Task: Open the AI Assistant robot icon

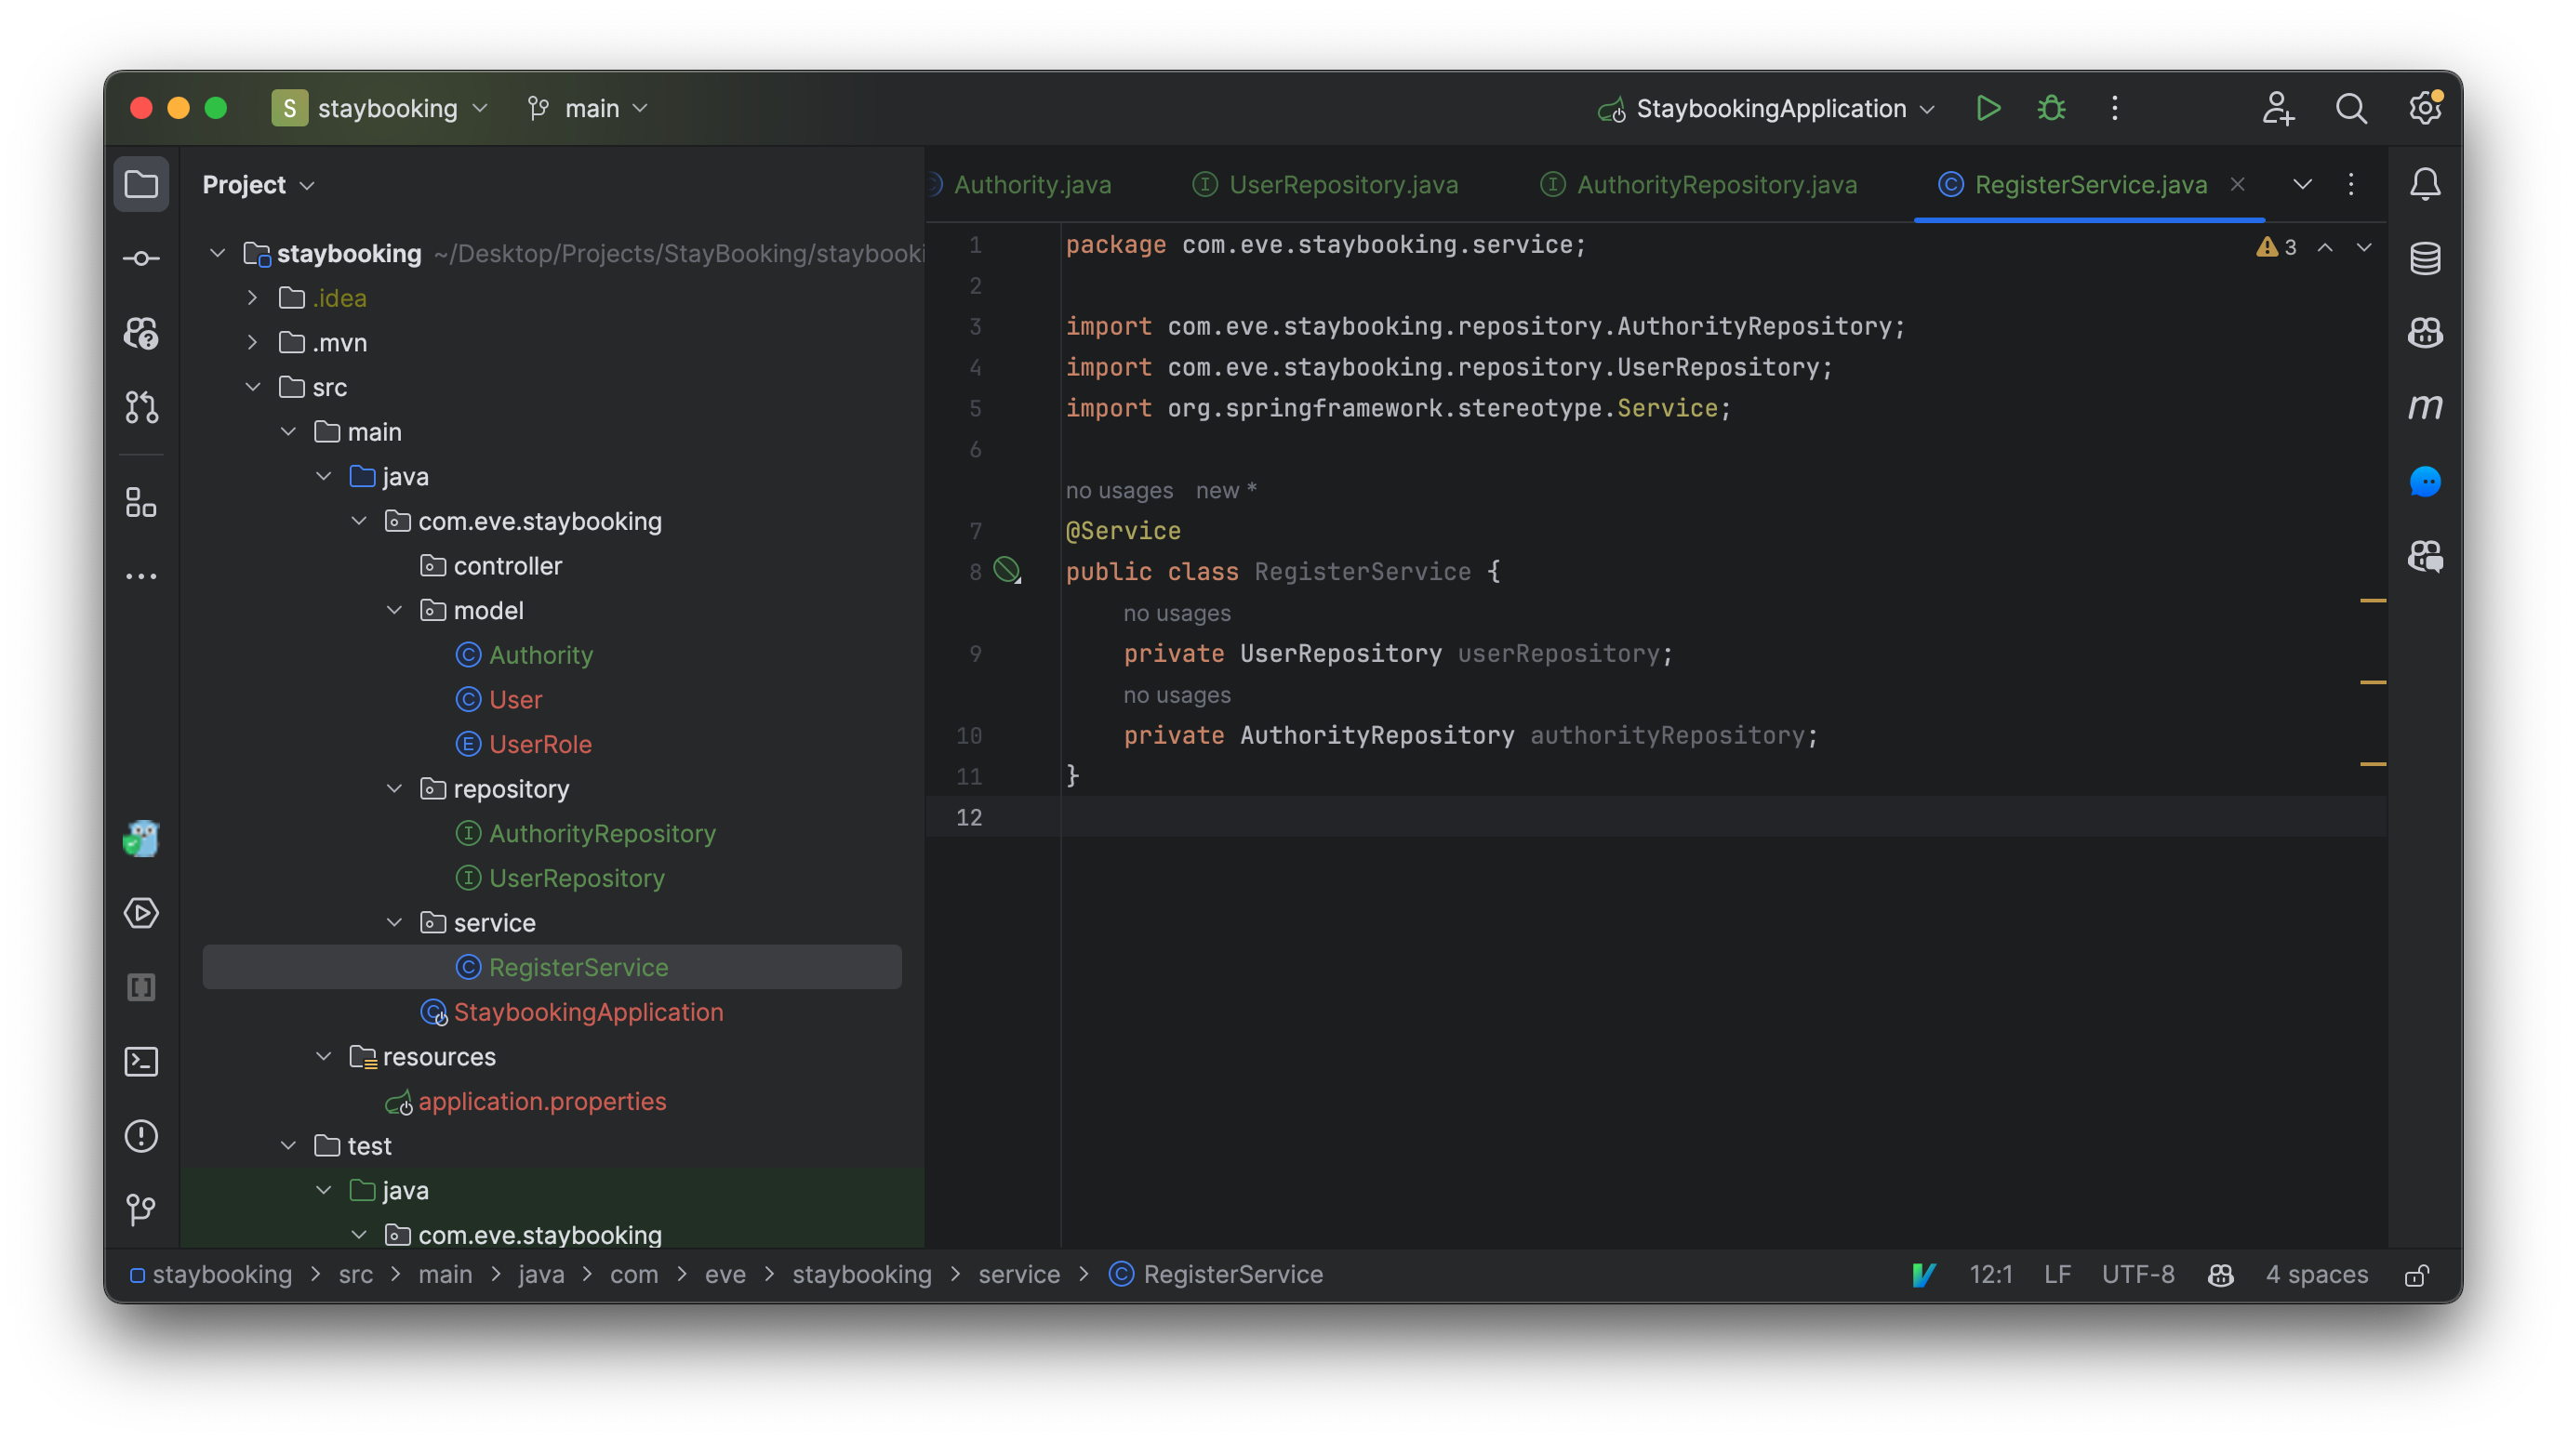Action: click(2426, 333)
